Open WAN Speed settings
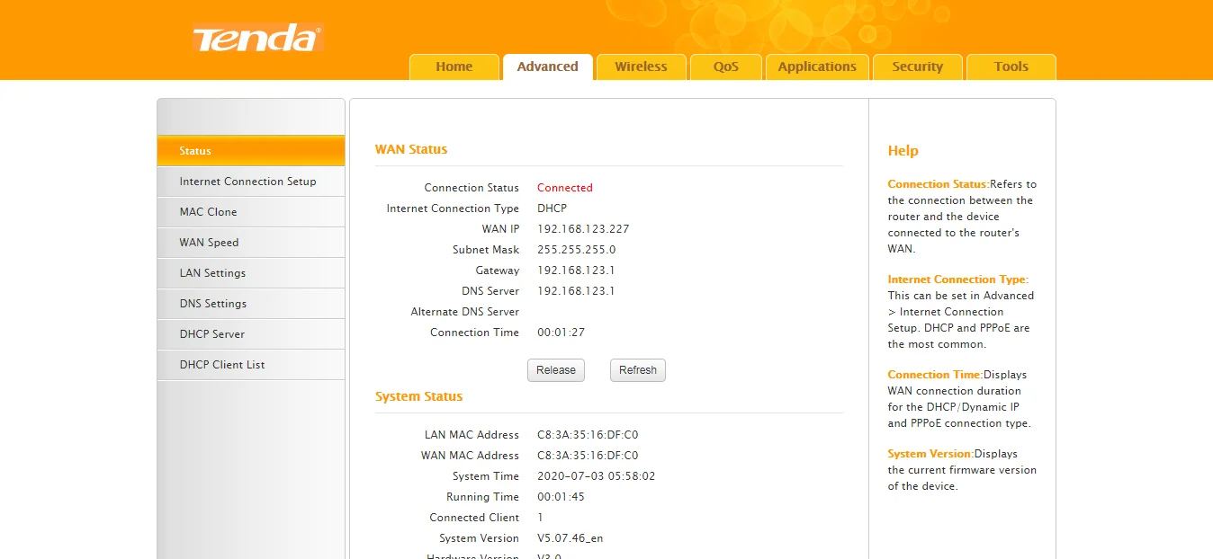 pyautogui.click(x=210, y=243)
